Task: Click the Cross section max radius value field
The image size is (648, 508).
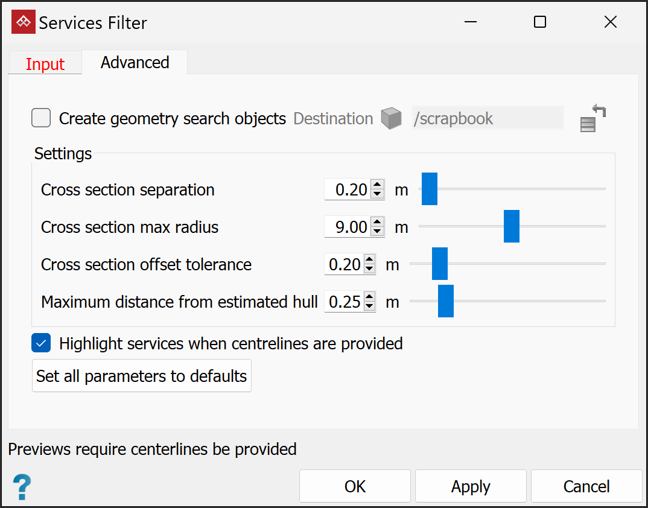Action: (x=348, y=227)
